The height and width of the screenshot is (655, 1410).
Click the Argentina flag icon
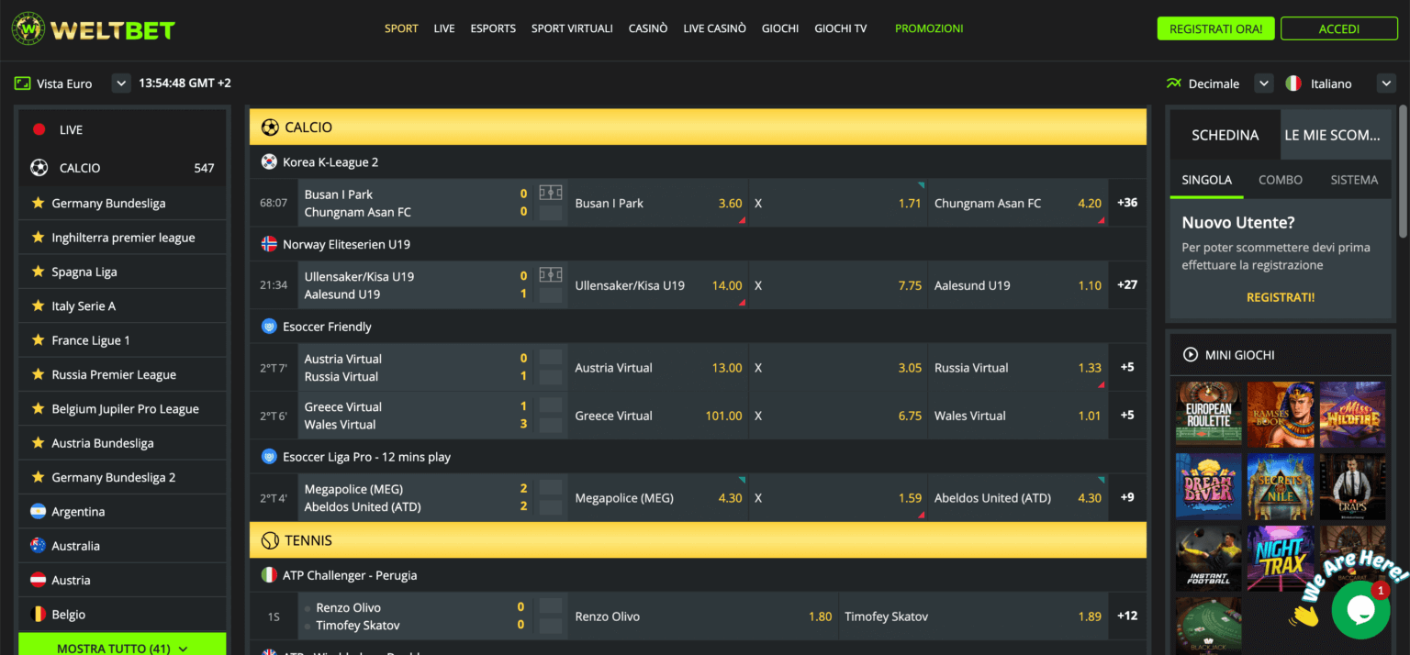(38, 512)
